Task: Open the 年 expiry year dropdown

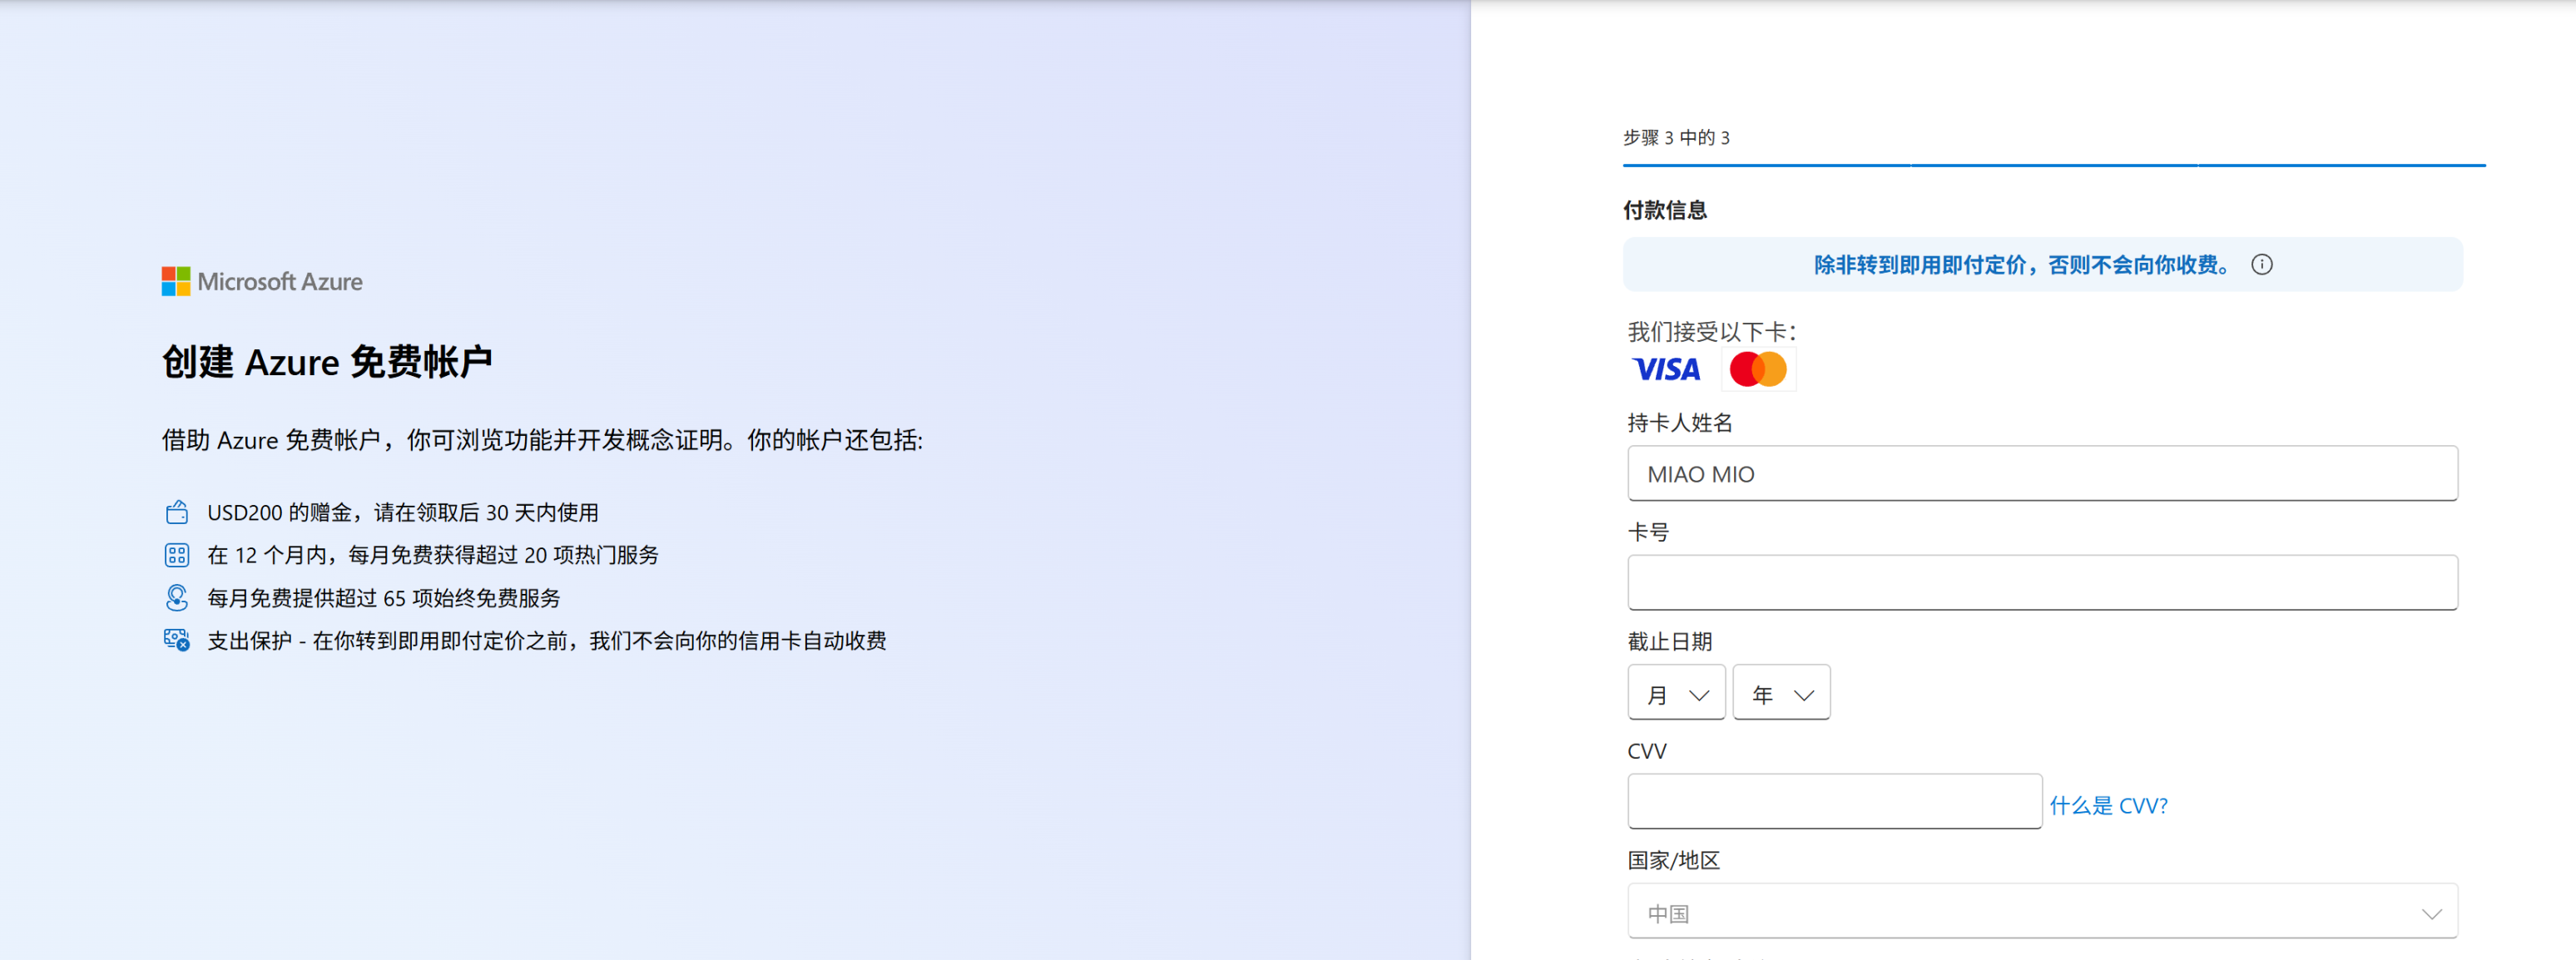Action: pos(1781,693)
